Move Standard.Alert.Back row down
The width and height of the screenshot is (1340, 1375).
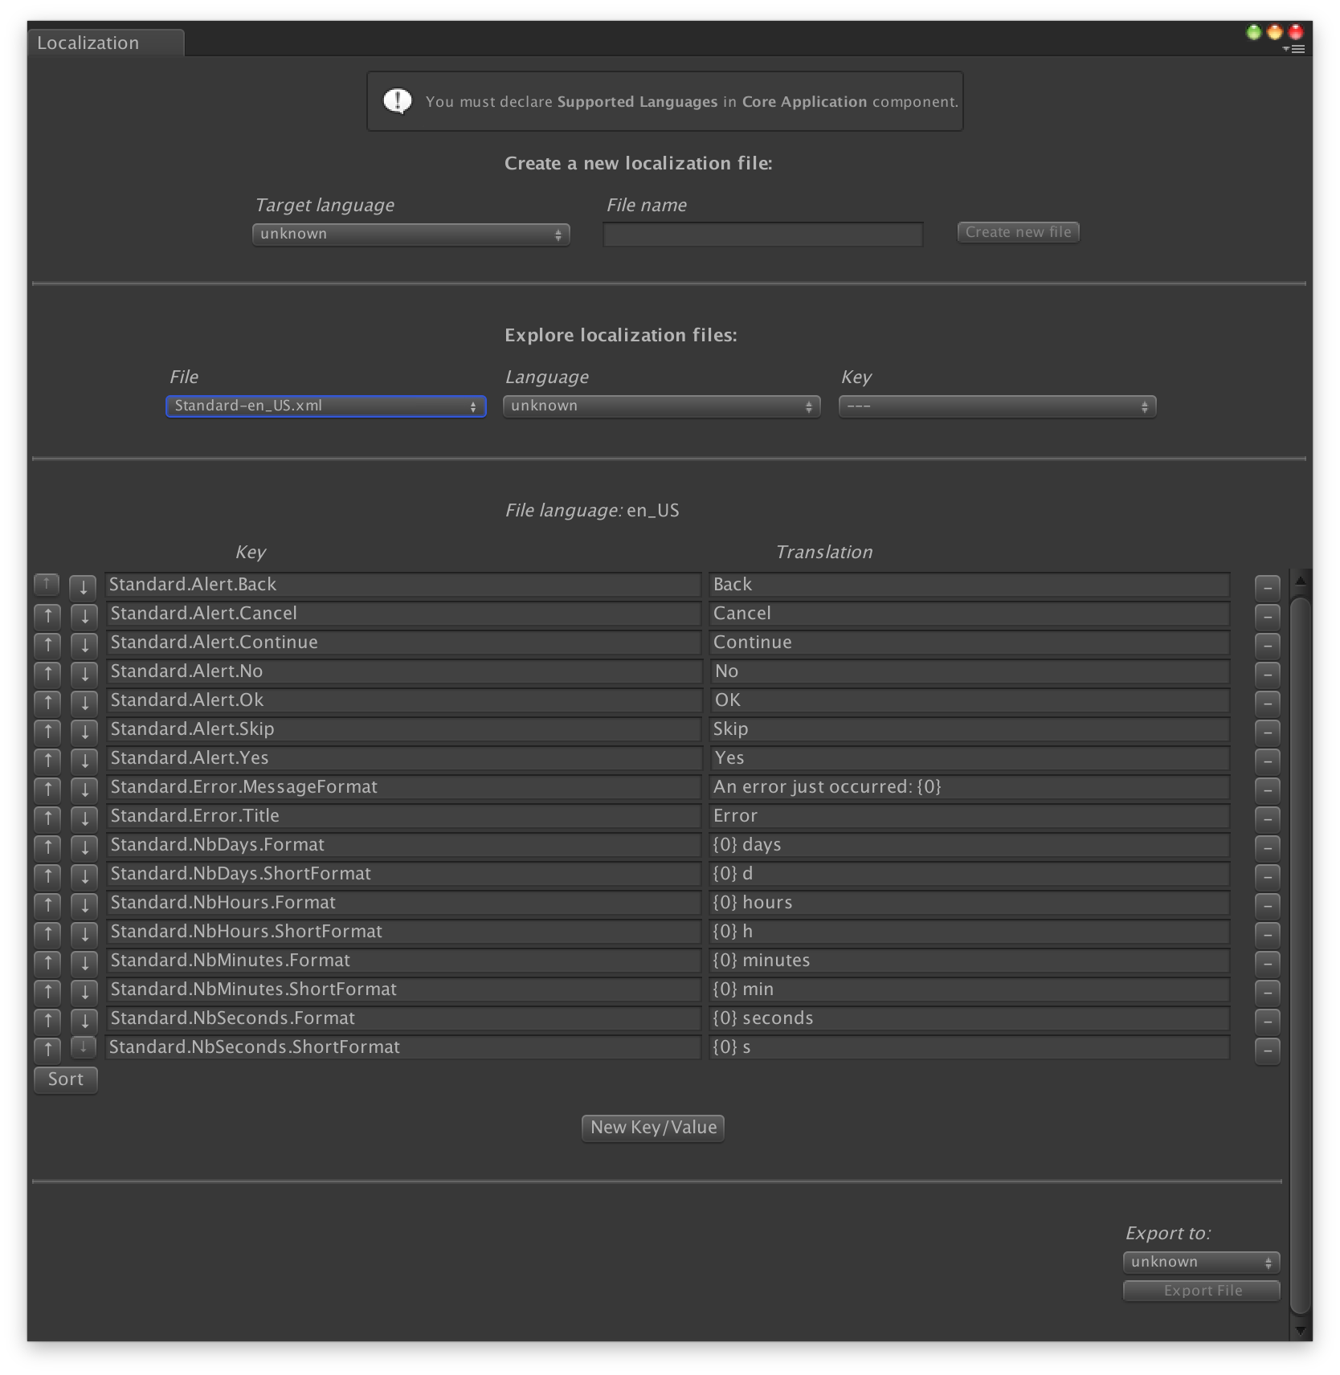click(84, 586)
